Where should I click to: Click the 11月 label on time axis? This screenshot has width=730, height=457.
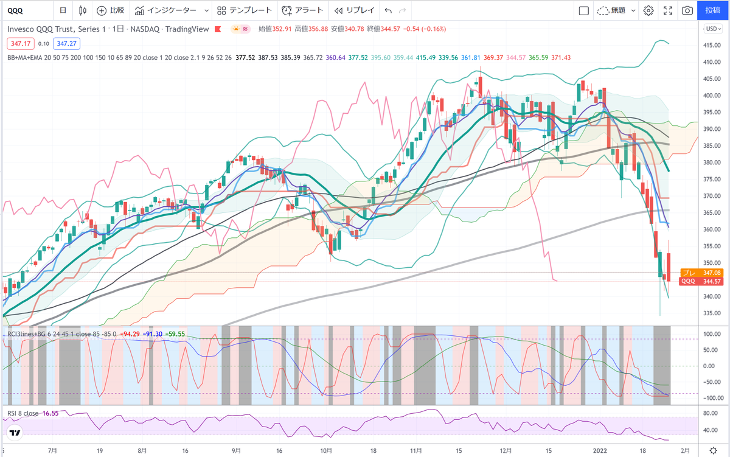[416, 450]
